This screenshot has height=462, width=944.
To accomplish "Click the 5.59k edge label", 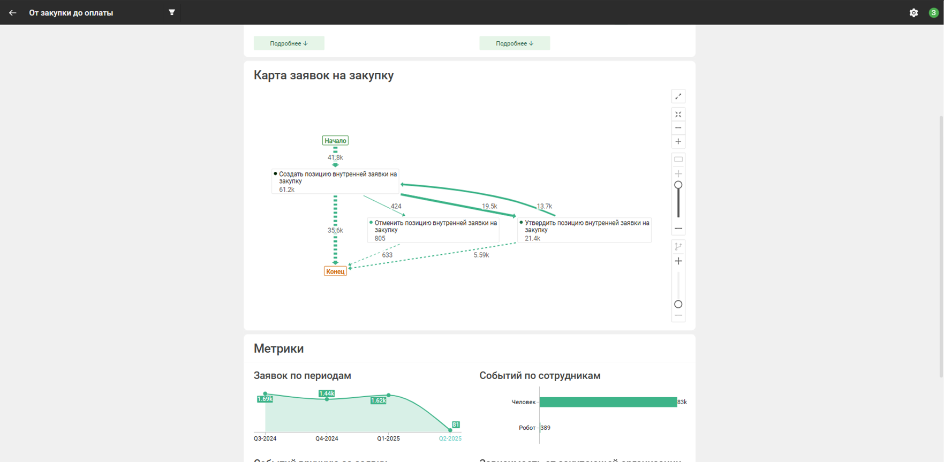I will click(x=481, y=255).
